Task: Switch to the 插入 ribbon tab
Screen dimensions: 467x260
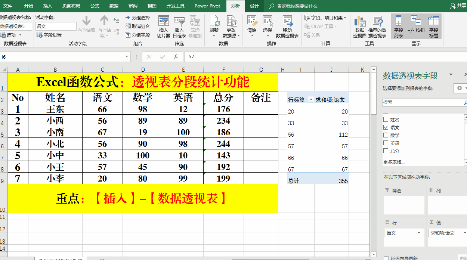Action: tap(48, 6)
